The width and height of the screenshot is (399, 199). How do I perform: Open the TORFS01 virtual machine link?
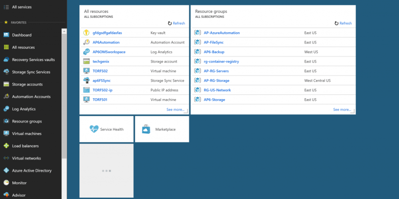click(x=100, y=100)
